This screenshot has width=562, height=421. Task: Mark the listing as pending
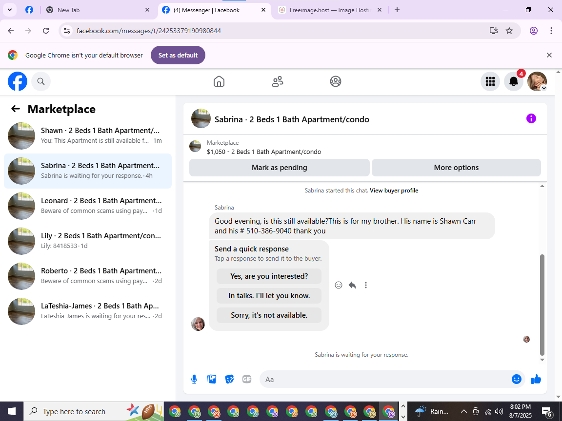tap(279, 168)
